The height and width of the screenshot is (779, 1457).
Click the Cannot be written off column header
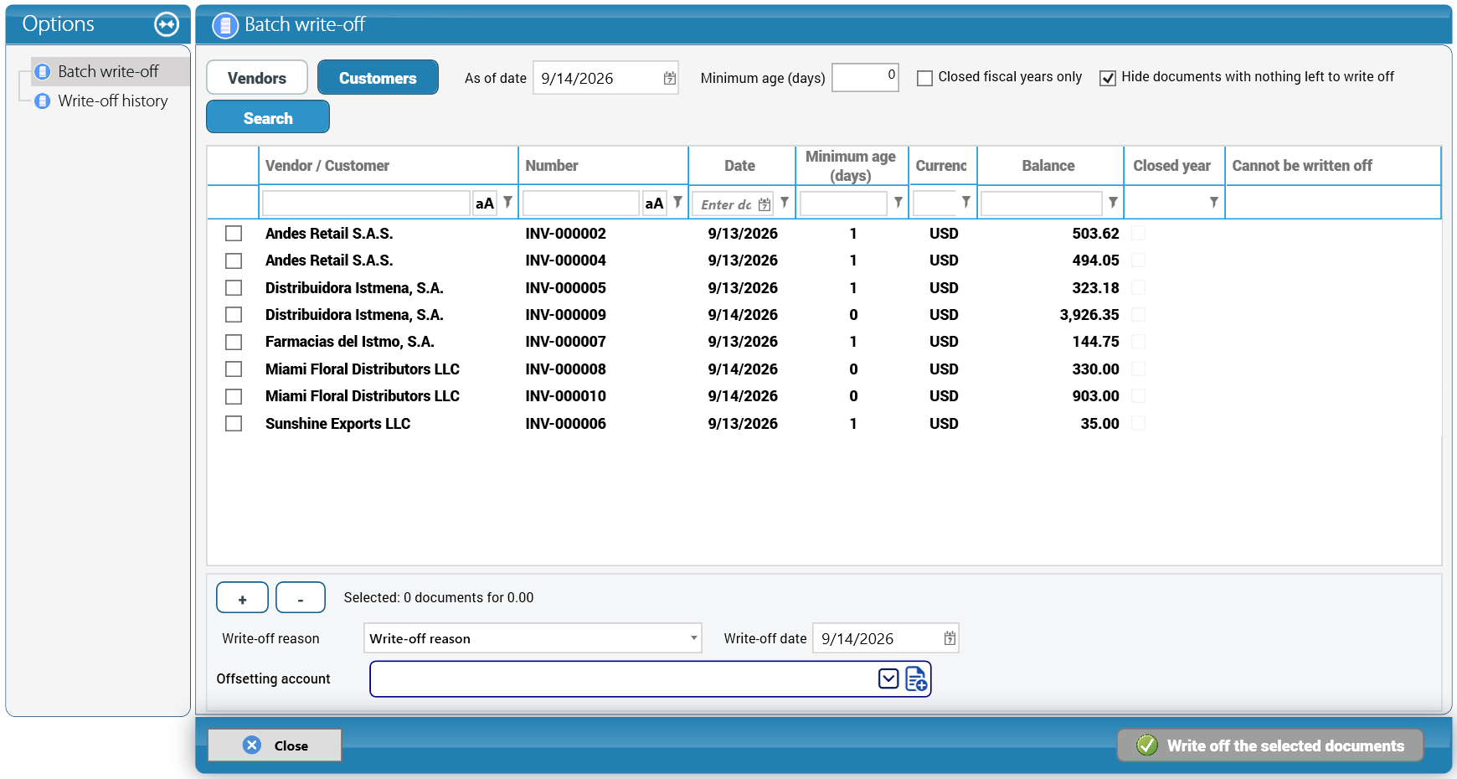click(x=1332, y=166)
